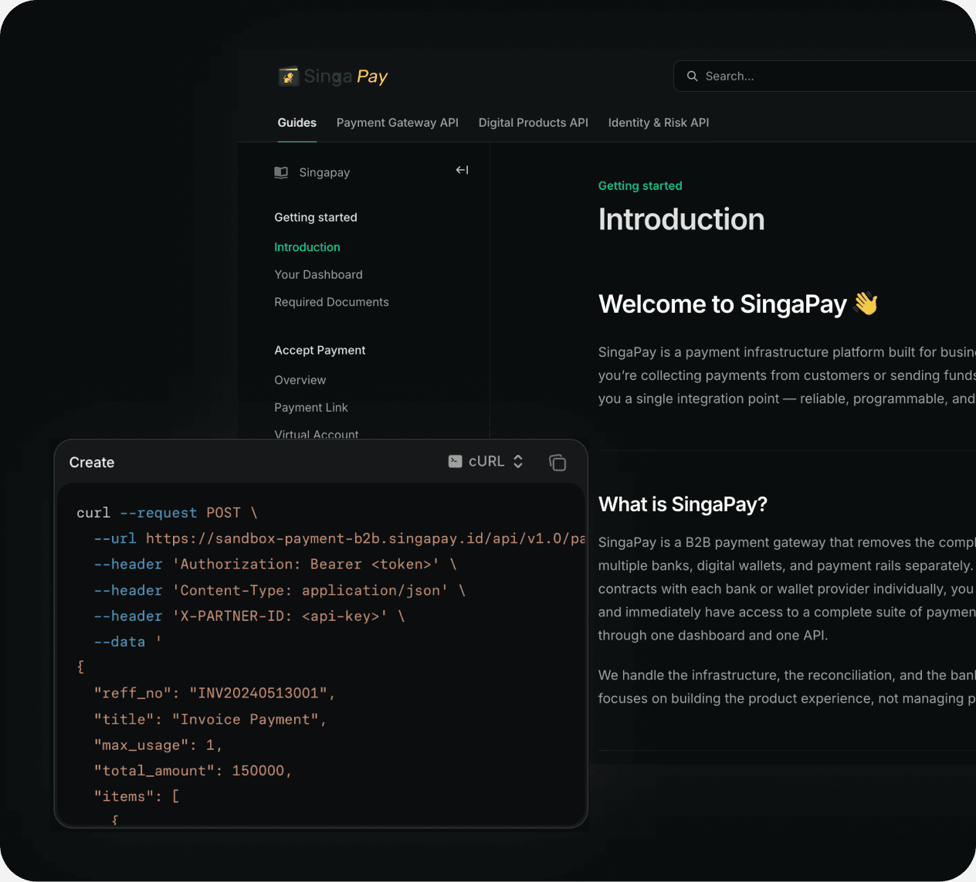
Task: Open the cURL language selector
Action: (x=486, y=461)
